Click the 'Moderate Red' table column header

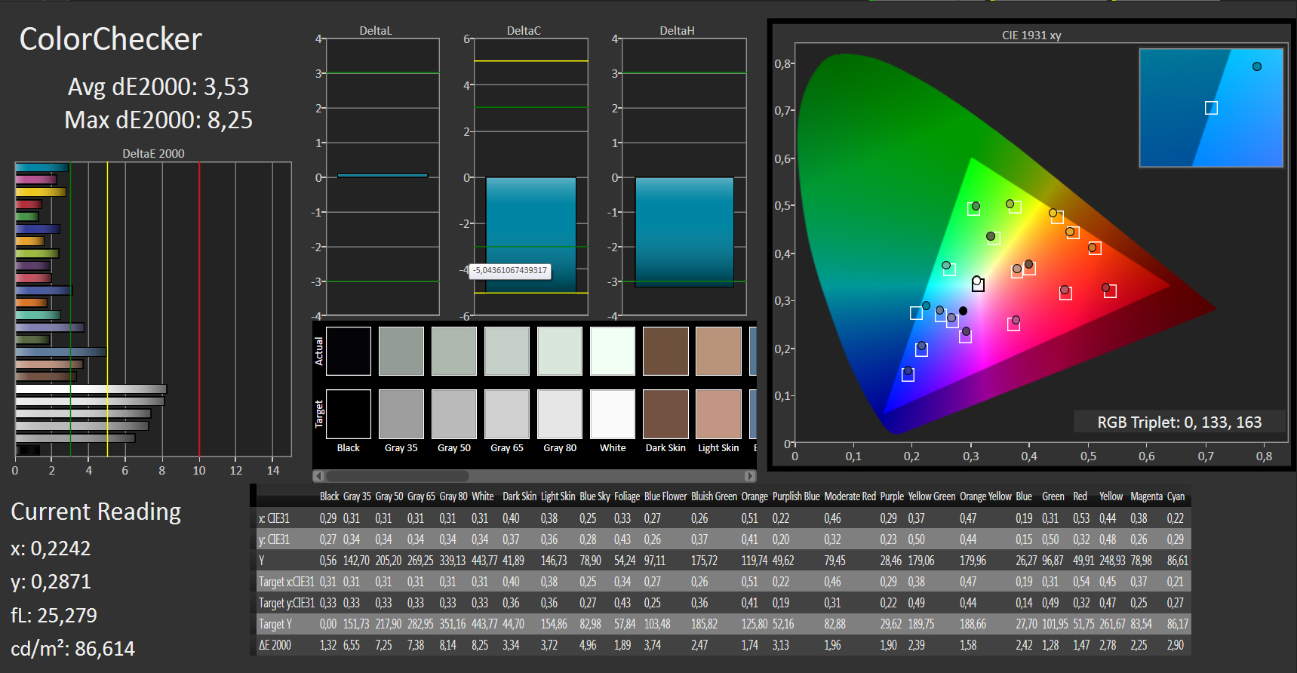pyautogui.click(x=850, y=496)
